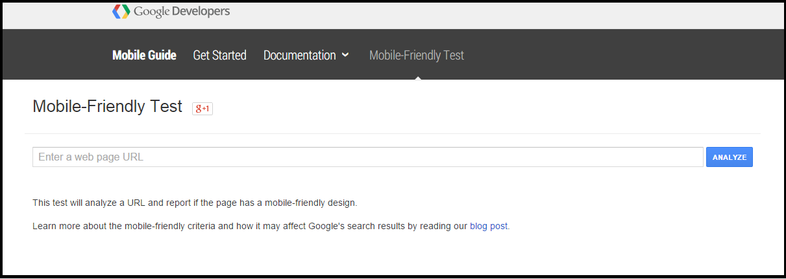Click the Mobile-Friendly Test page heading

(x=107, y=107)
